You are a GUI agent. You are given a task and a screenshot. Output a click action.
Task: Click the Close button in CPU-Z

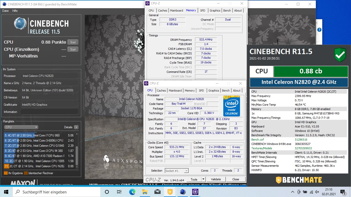point(236,179)
